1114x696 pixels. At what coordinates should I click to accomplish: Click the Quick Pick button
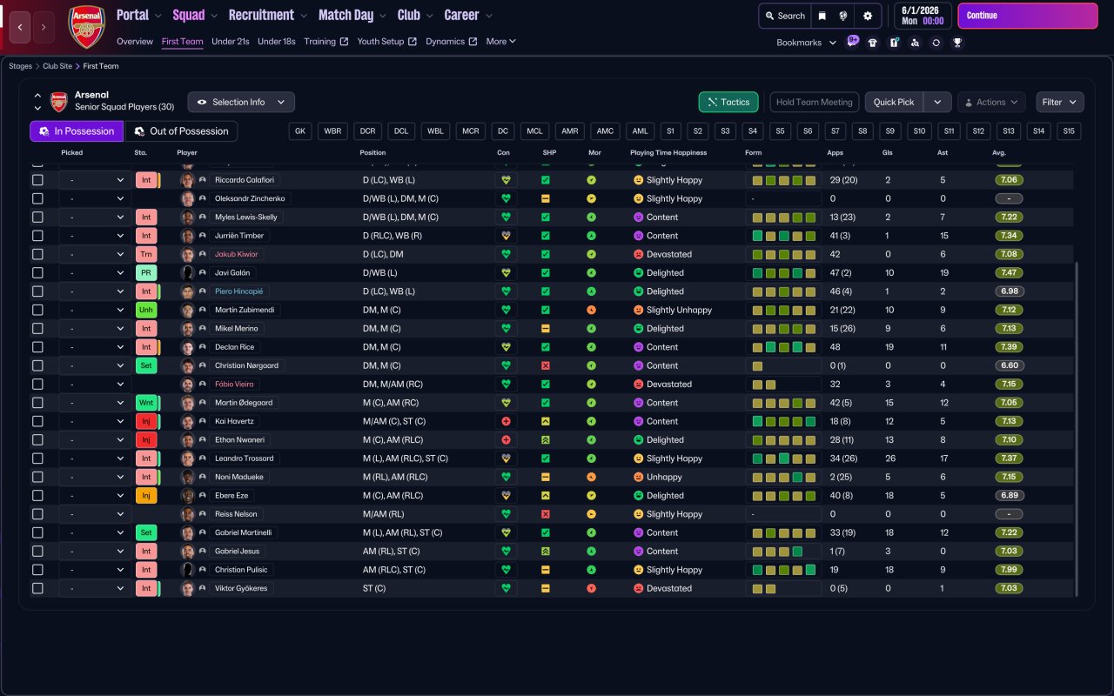pos(894,102)
